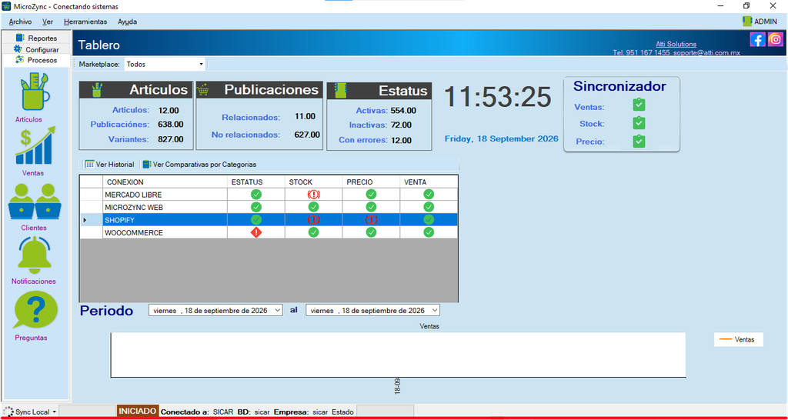Click Shopify stock warning icon

click(x=314, y=219)
